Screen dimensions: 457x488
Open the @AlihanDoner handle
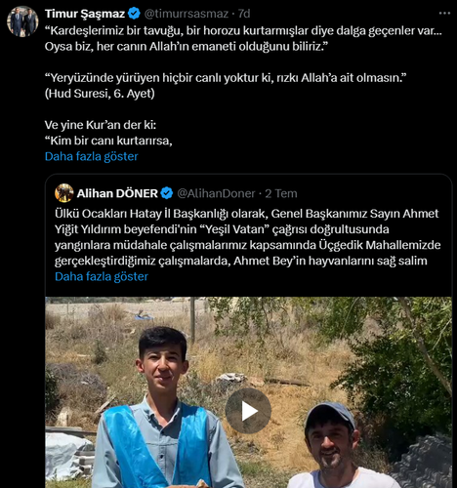pos(216,193)
